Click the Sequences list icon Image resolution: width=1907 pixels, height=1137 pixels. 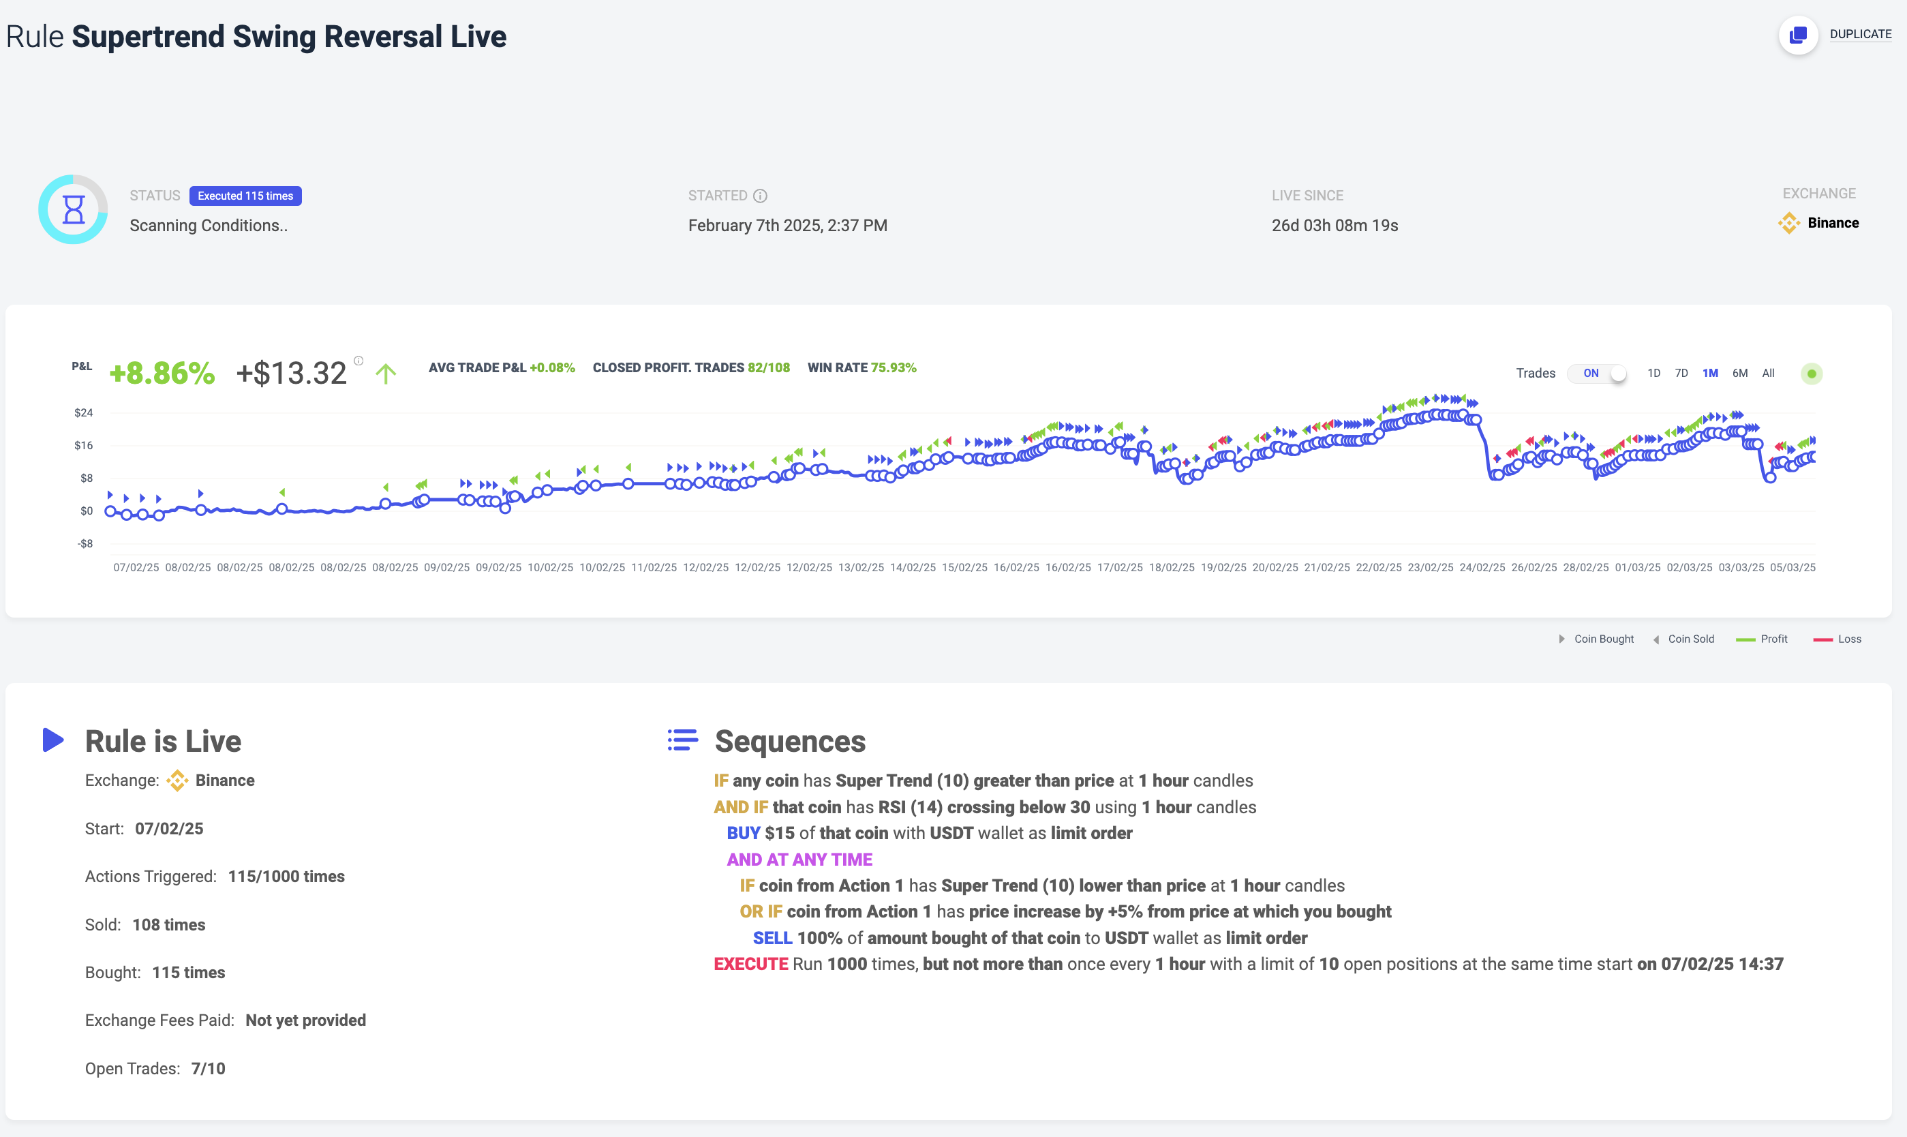click(682, 740)
